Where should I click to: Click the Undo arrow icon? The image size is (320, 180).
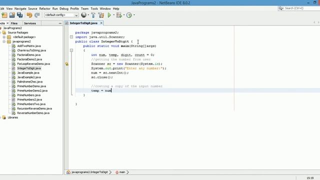(x=29, y=15)
